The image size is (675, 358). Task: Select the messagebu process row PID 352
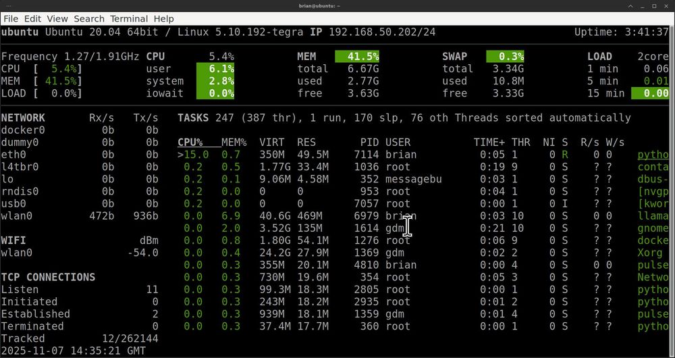click(x=423, y=179)
